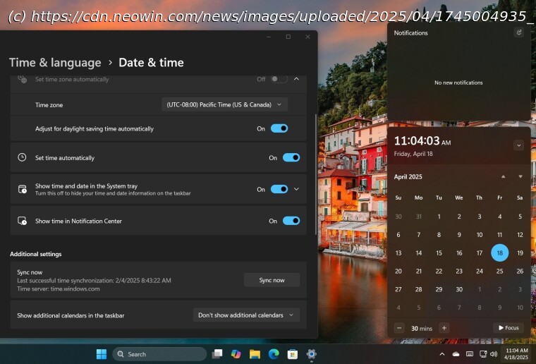Toggle Show time in Notification Center off

pos(291,221)
